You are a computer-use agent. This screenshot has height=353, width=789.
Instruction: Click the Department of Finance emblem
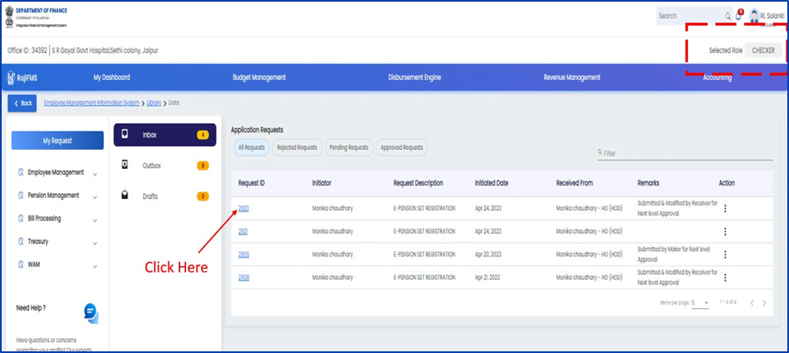pyautogui.click(x=8, y=17)
